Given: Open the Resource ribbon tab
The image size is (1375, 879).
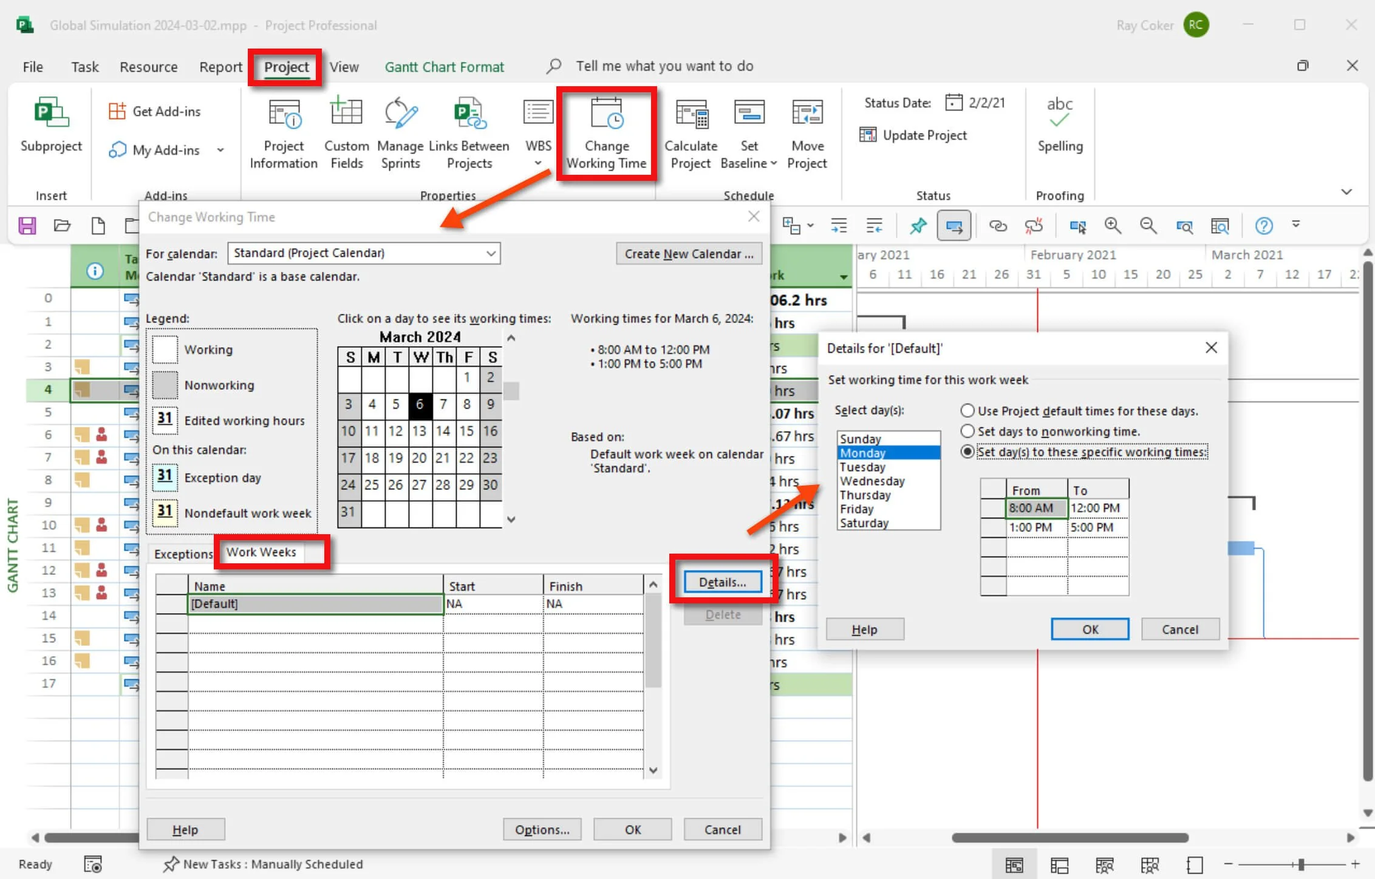Looking at the screenshot, I should (148, 67).
